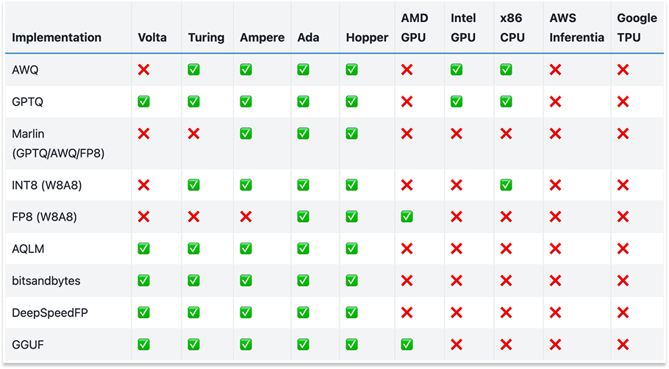Screen dimensions: 669x369
Task: Click the Hopper column header
Action: pyautogui.click(x=367, y=37)
